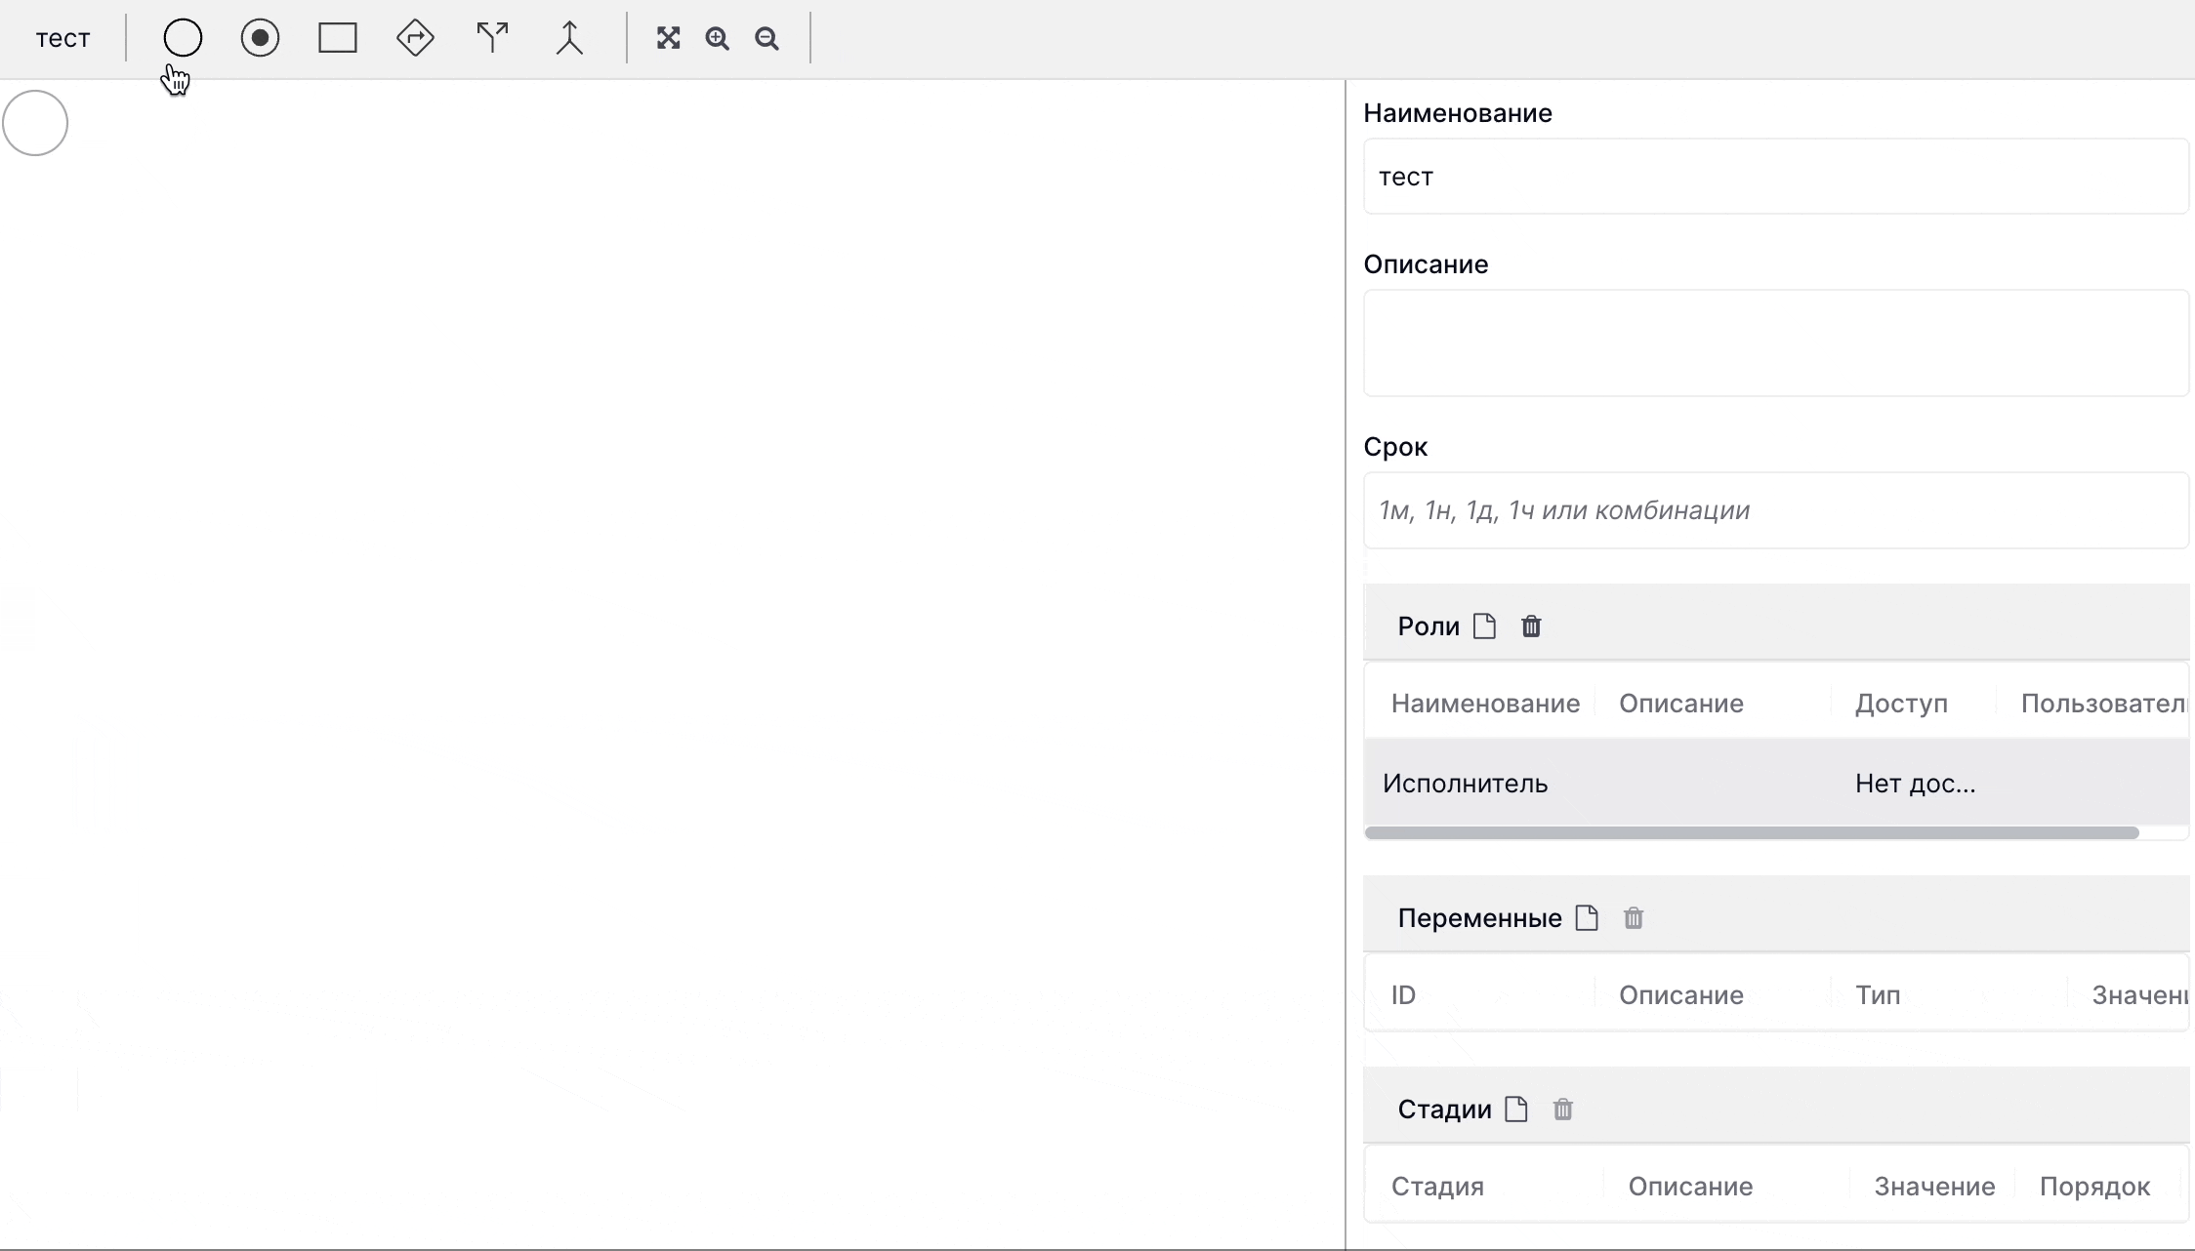Select the end event tool
Image resolution: width=2195 pixels, height=1251 pixels.
pos(260,38)
